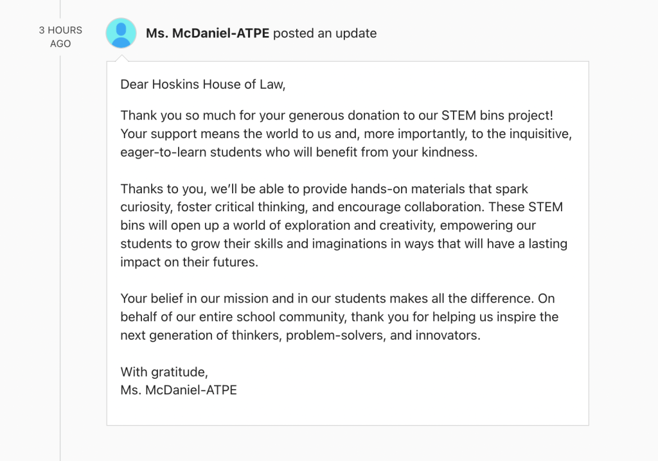Click the phrase "STEM bins project!"

[497, 116]
